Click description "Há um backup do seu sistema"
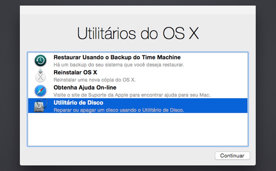 [119, 65]
